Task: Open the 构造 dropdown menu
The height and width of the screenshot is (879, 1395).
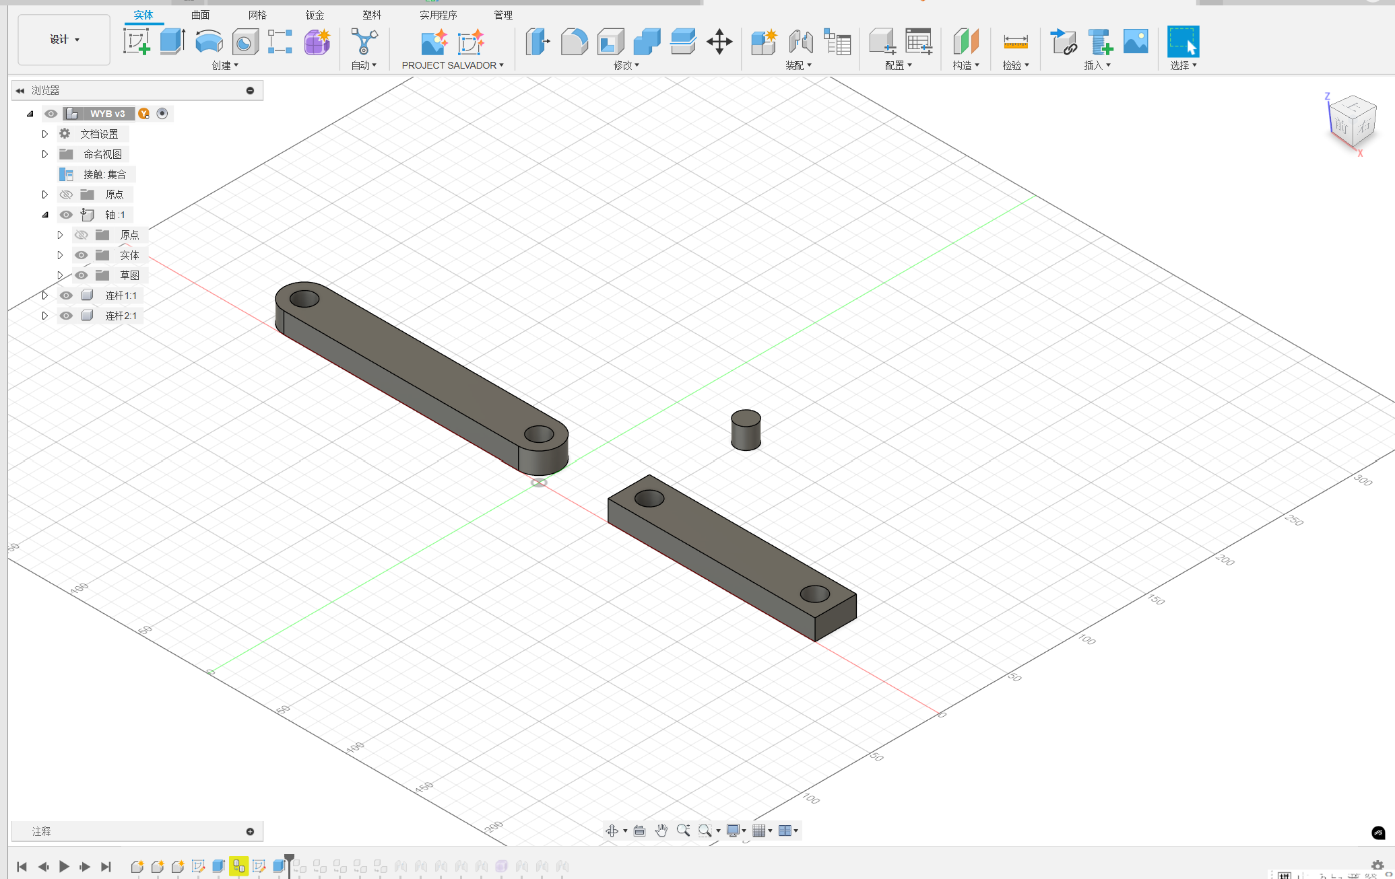Action: (966, 65)
